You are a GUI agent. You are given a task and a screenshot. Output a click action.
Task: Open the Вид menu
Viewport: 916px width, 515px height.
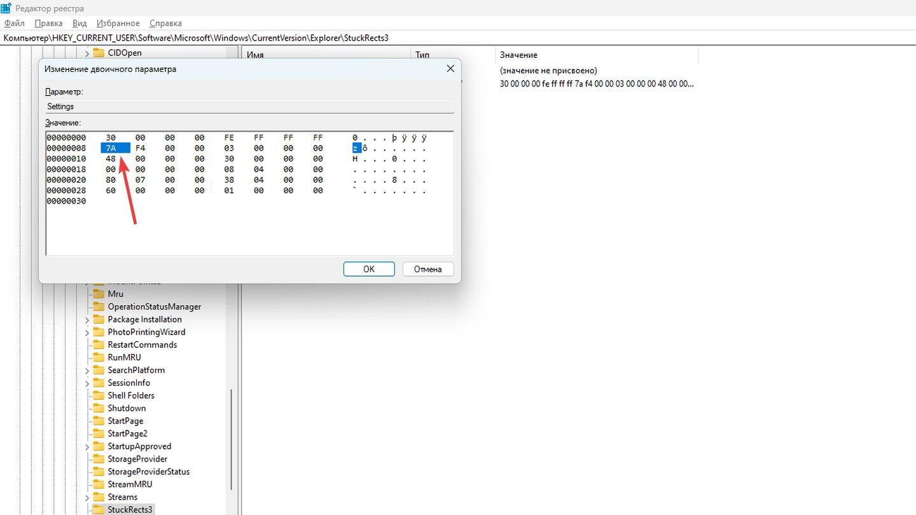point(80,23)
